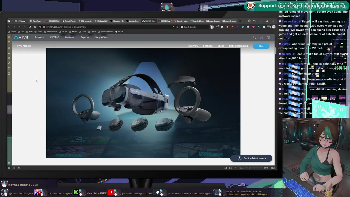The image size is (350, 197).
Task: Open the Shop/Offers menu
Action: [x=101, y=37]
